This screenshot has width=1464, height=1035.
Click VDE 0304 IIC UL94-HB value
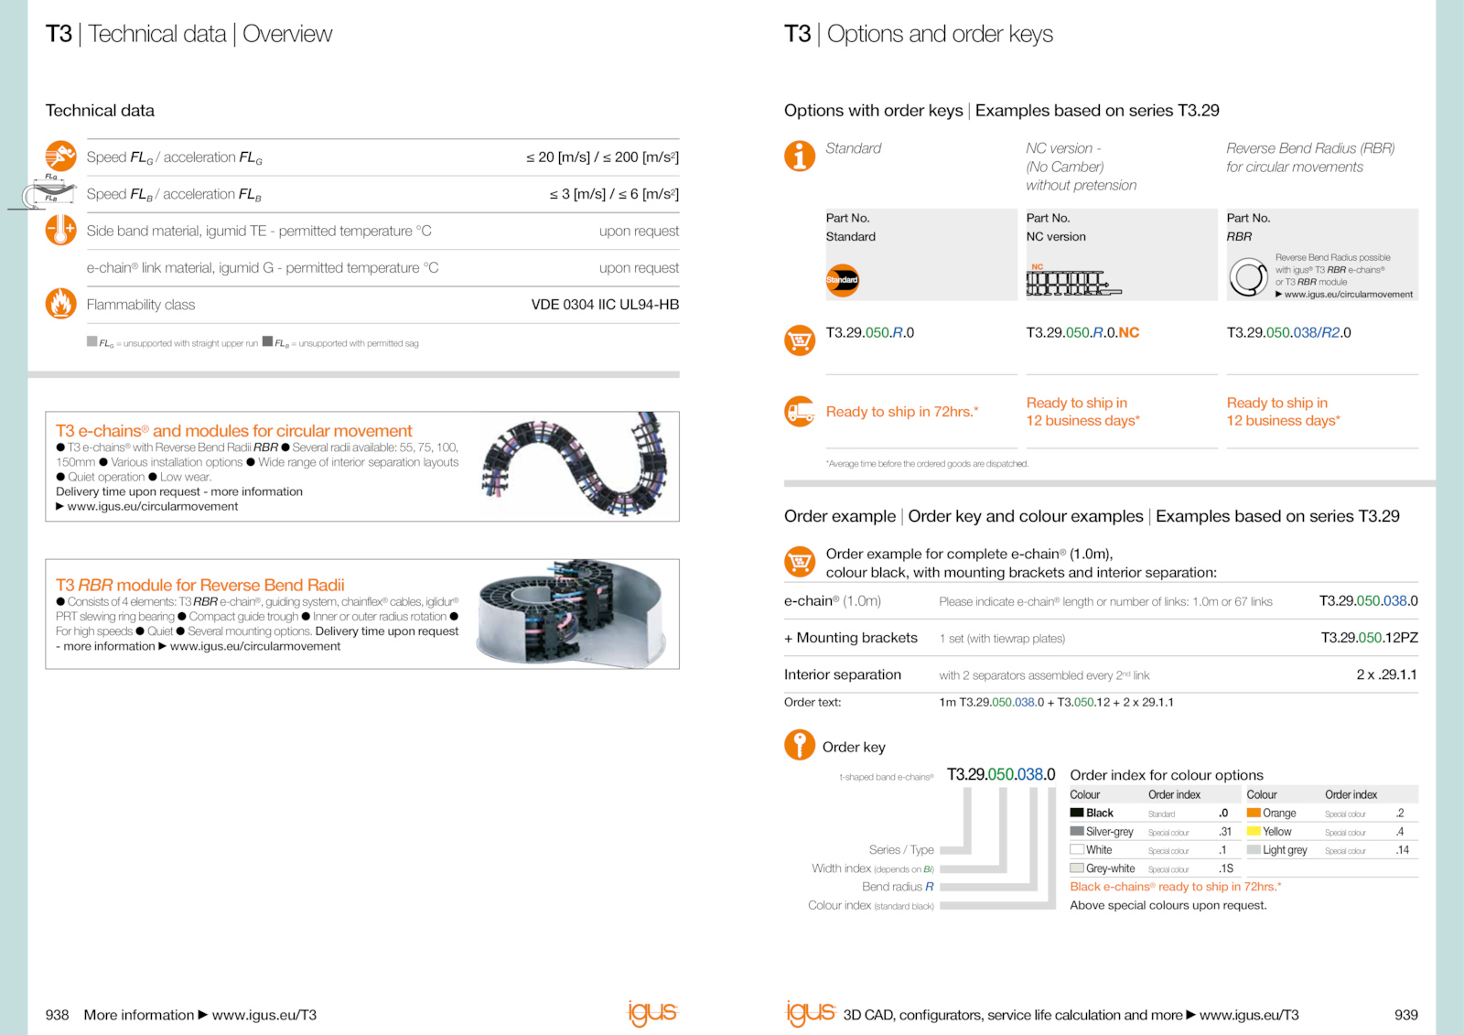point(605,305)
